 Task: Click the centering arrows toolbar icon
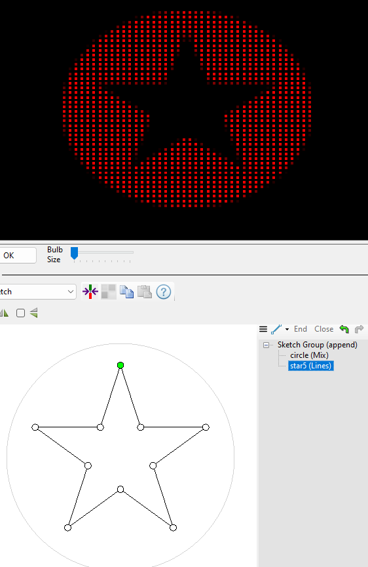pos(90,292)
